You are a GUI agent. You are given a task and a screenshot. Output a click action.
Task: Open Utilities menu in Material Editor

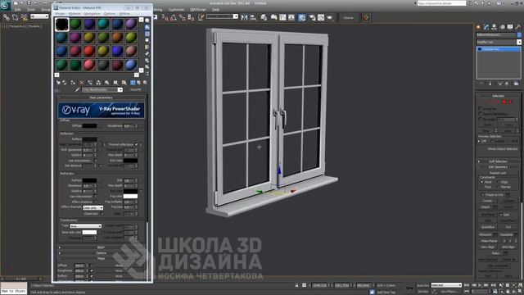124,14
